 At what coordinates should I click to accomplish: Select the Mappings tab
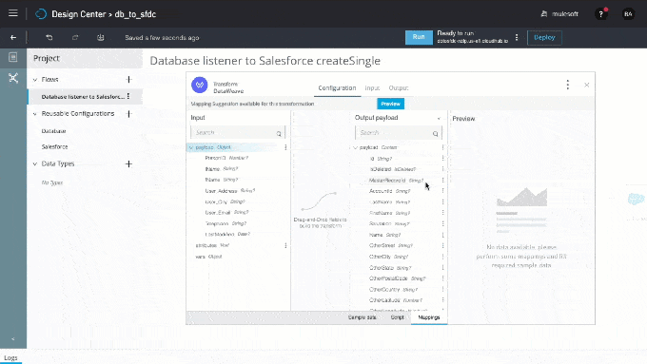(x=429, y=317)
